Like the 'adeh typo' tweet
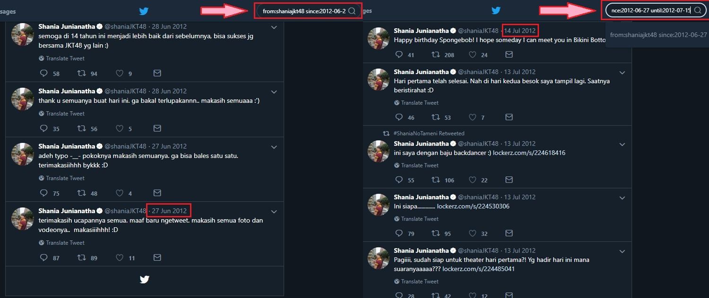709x298 pixels. [120, 193]
